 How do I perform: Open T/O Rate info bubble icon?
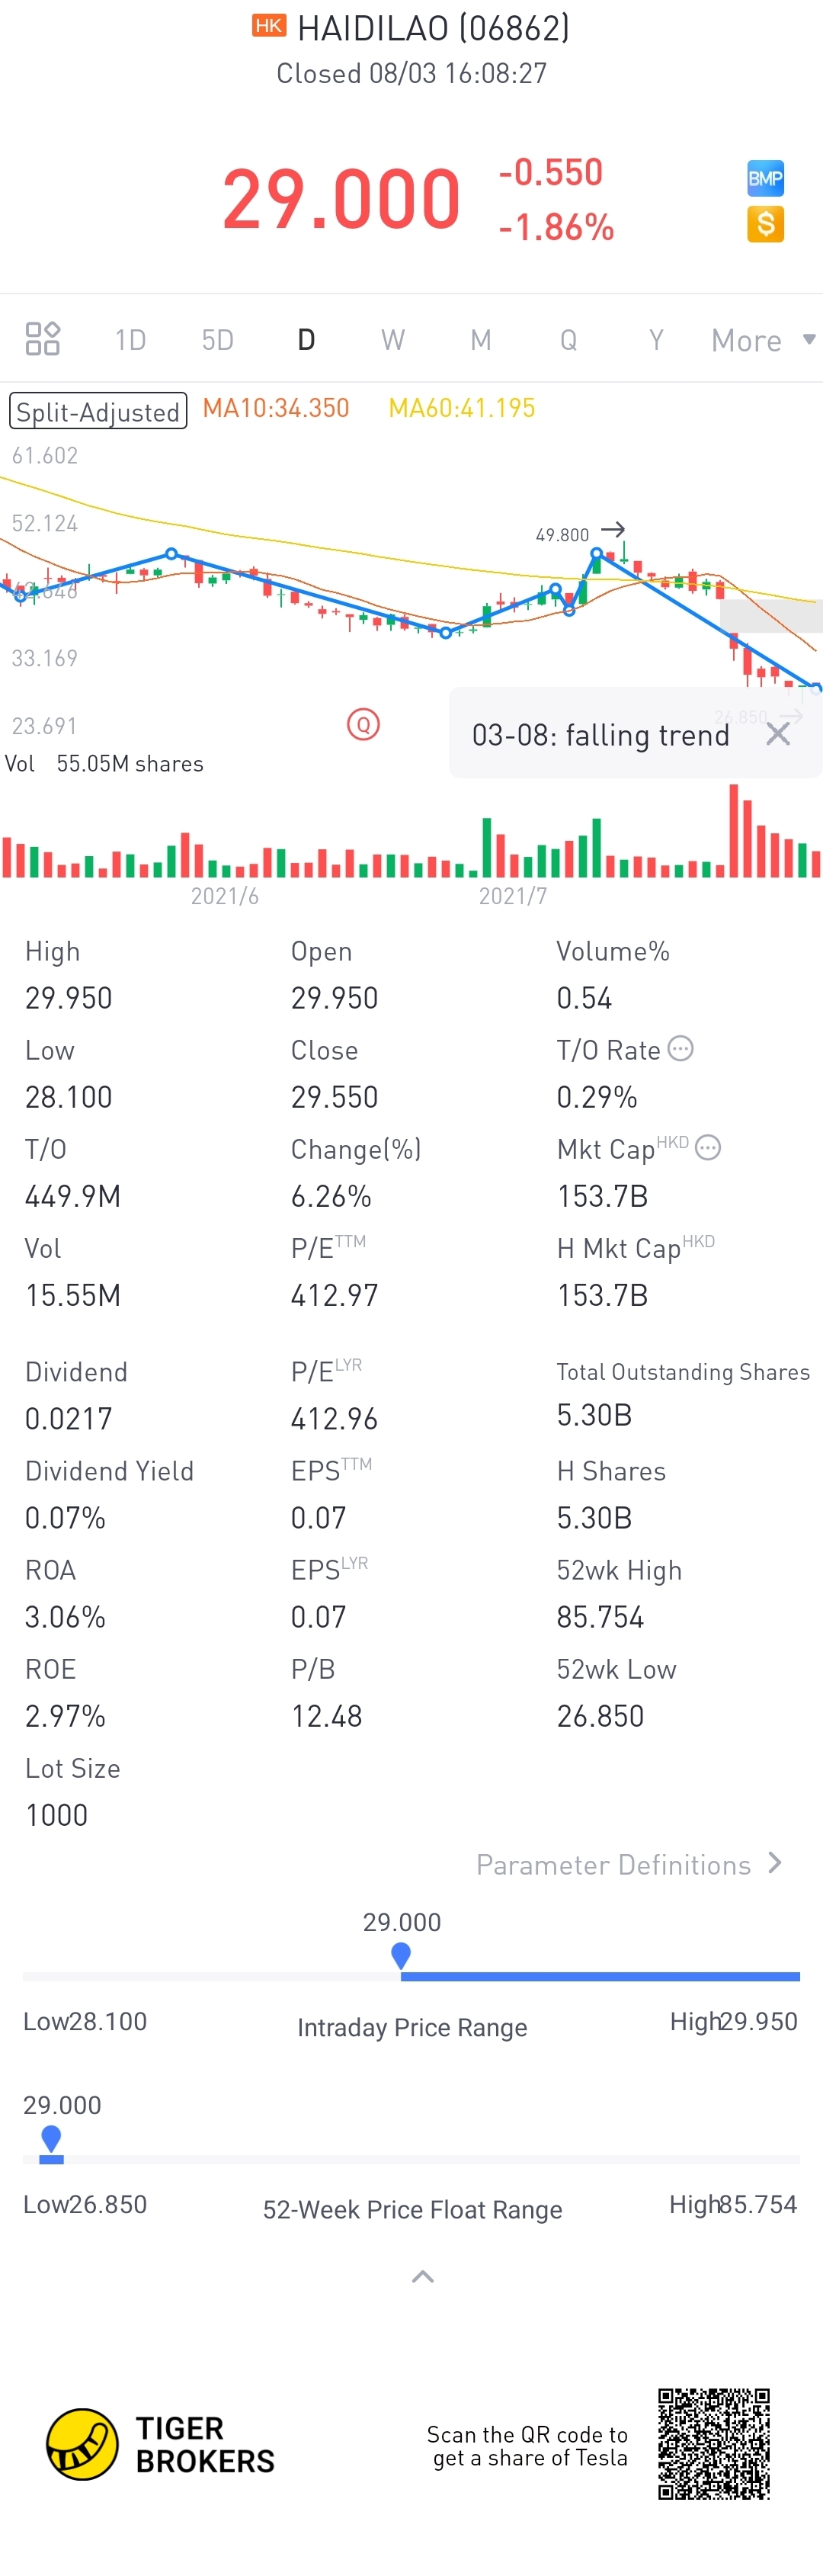click(680, 1048)
